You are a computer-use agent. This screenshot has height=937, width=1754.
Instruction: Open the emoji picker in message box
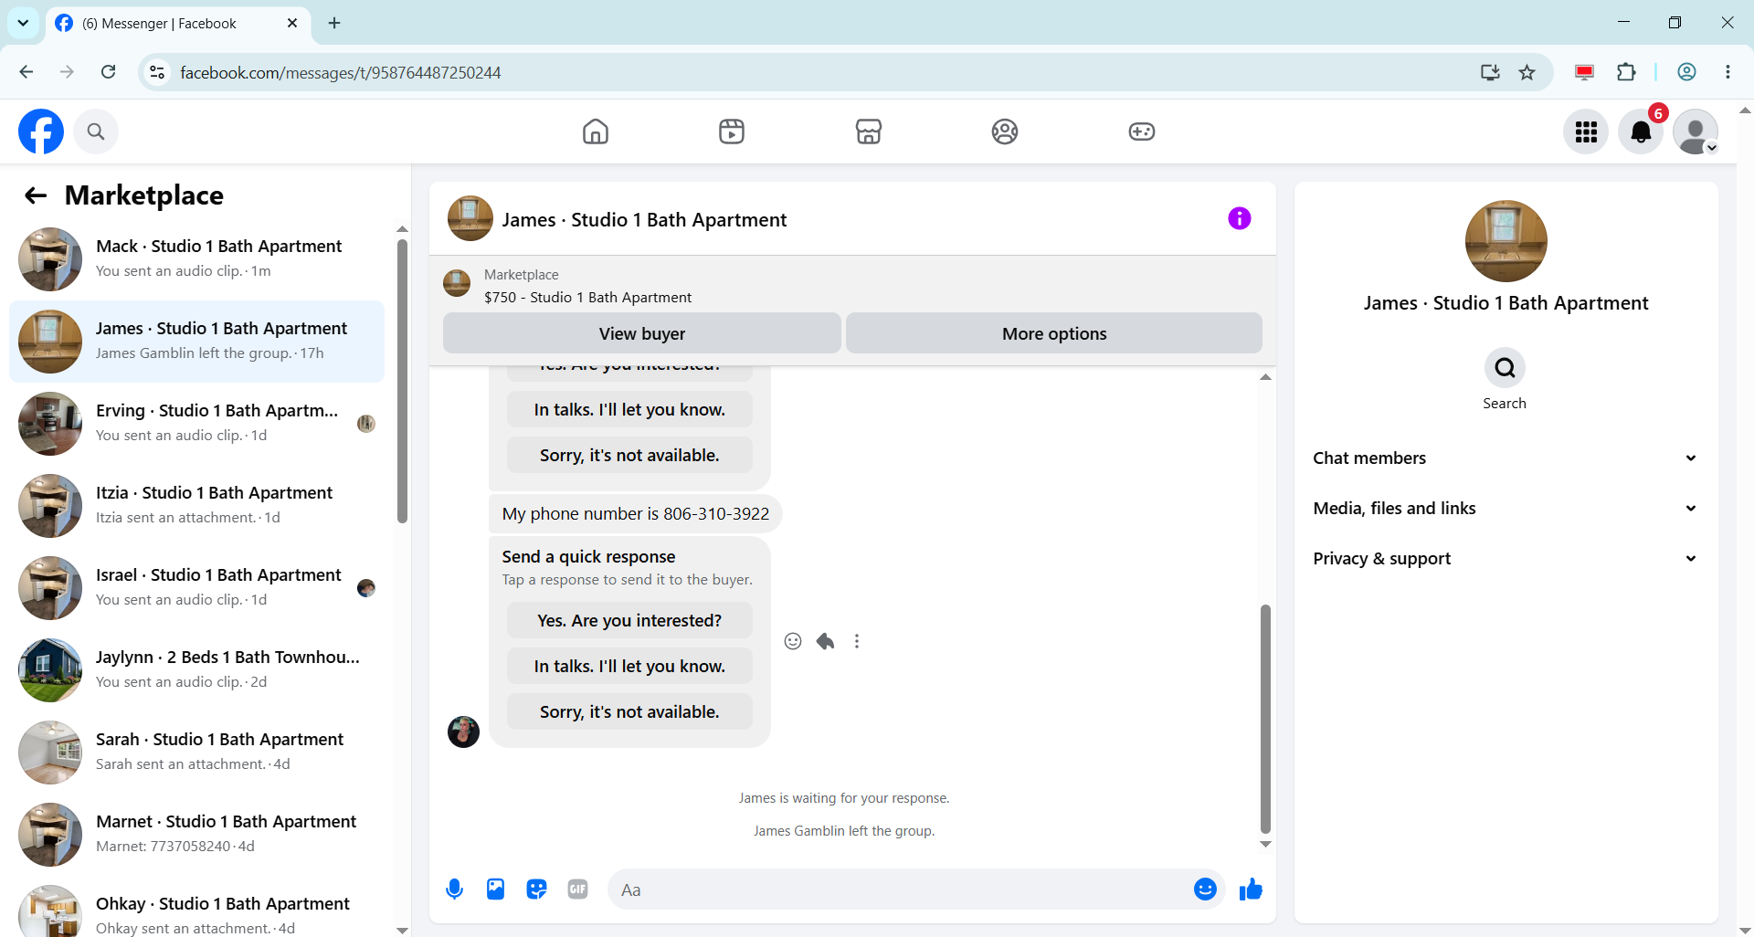pos(1205,890)
